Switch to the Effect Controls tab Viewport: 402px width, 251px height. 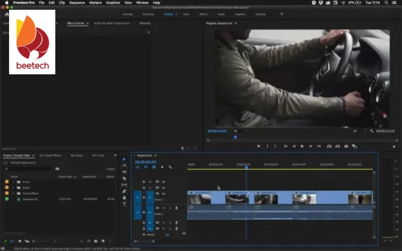(x=77, y=23)
